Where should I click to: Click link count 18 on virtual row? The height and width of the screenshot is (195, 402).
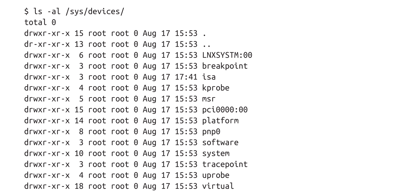coord(79,186)
